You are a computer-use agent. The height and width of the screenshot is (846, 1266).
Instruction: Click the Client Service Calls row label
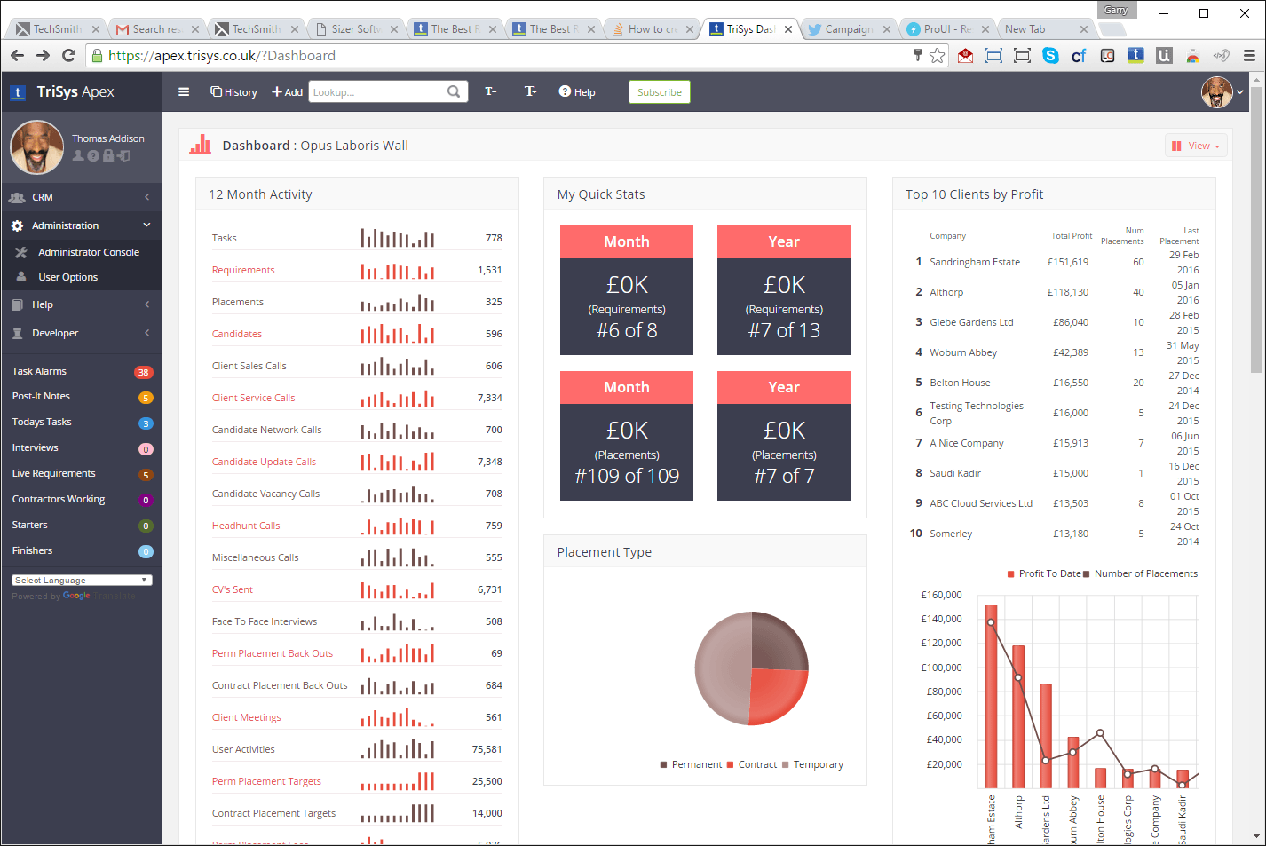(254, 398)
